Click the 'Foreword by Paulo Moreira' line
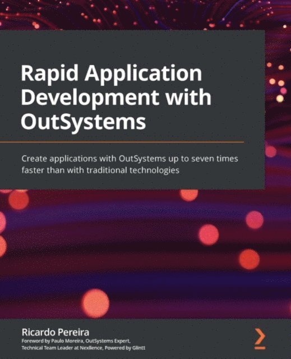 [76, 341]
